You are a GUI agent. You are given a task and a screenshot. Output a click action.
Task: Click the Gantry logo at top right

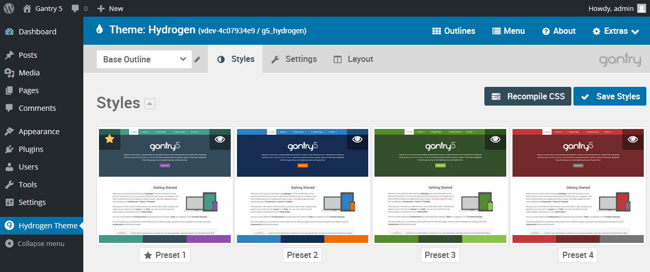[620, 60]
